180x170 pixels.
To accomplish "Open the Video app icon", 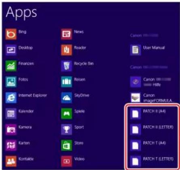I will point(66,161).
